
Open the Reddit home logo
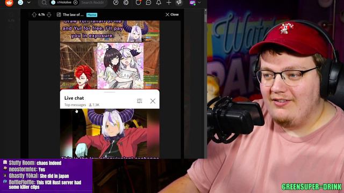tap(9, 3)
